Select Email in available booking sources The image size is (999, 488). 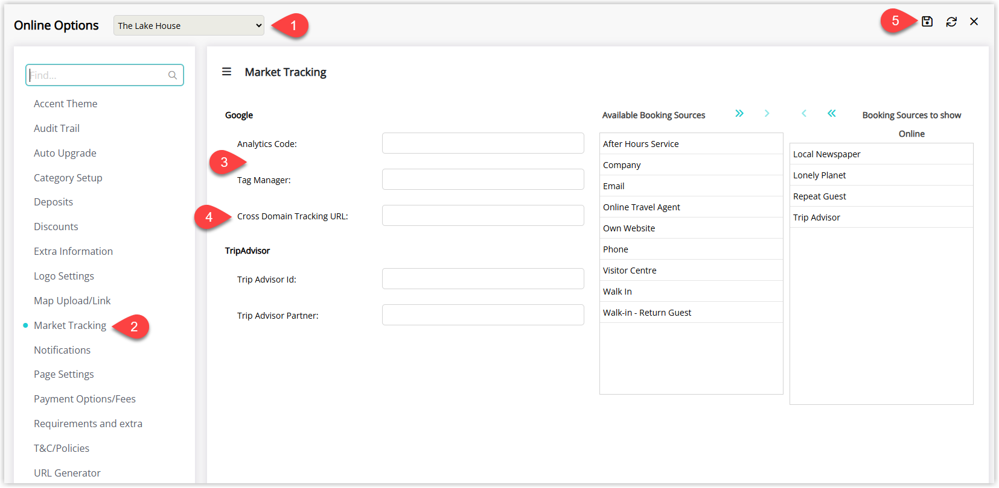coord(691,186)
